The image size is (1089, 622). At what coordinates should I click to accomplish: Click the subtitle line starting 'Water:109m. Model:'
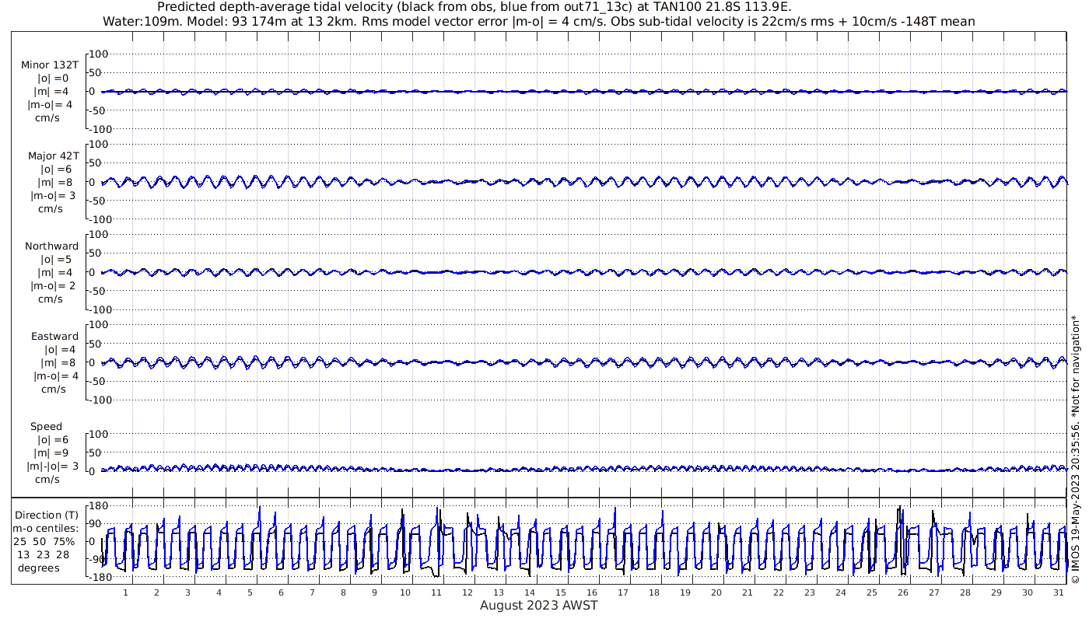[539, 21]
